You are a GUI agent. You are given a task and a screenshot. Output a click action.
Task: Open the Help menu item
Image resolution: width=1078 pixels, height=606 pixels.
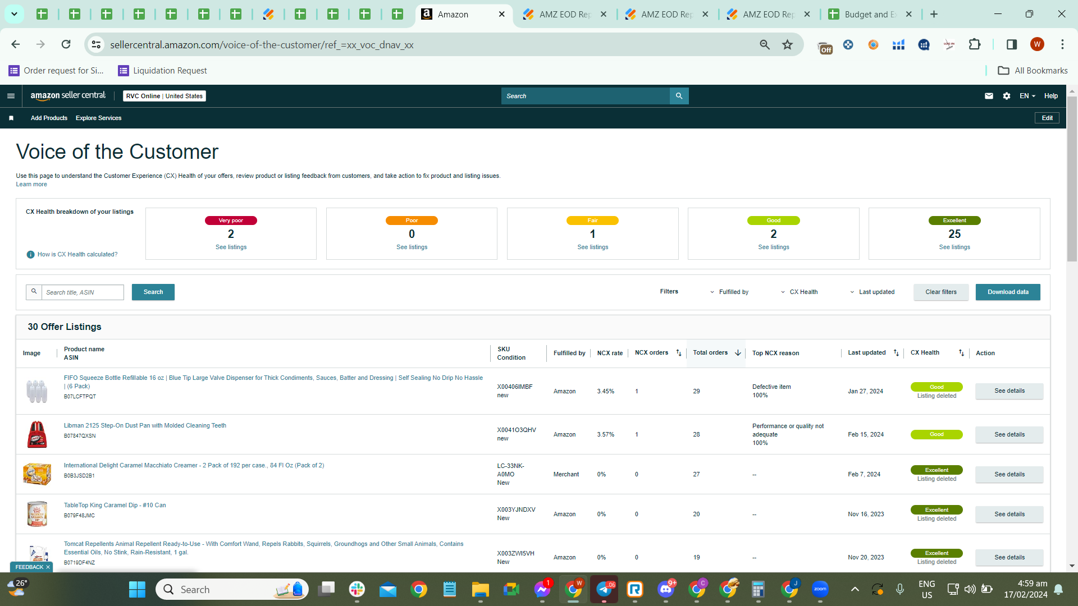click(1050, 96)
